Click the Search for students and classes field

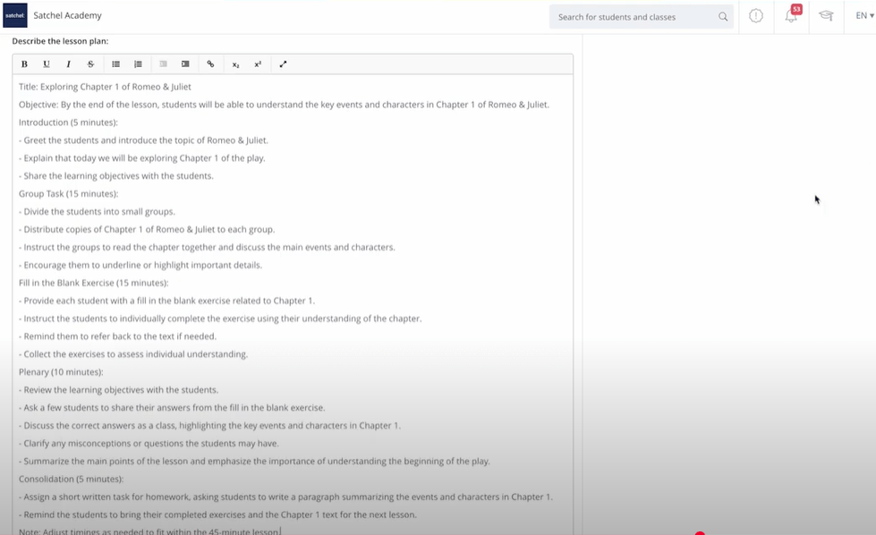pyautogui.click(x=631, y=17)
